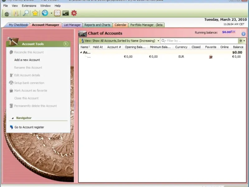Sort by Closed column header
Image resolution: width=249 pixels, height=187 pixels.
pos(196,47)
